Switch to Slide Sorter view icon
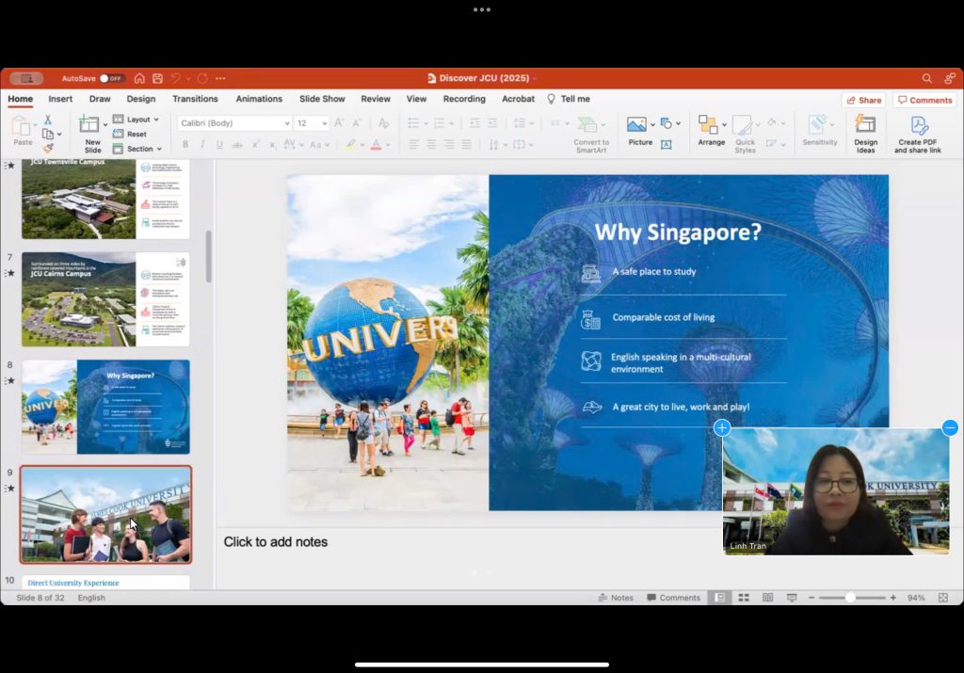The width and height of the screenshot is (964, 673). point(744,598)
